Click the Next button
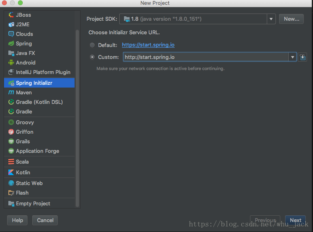This screenshot has width=313, height=232. point(295,220)
